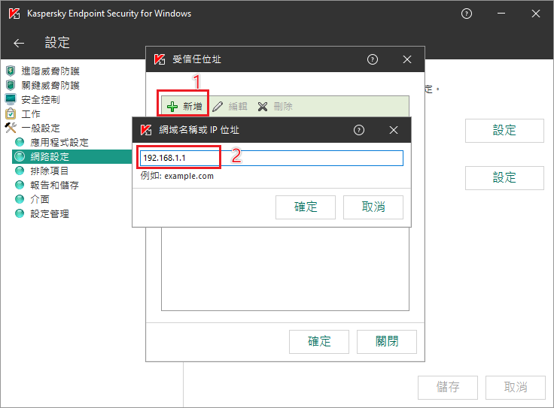Click the 例如: example.com hint text

177,176
